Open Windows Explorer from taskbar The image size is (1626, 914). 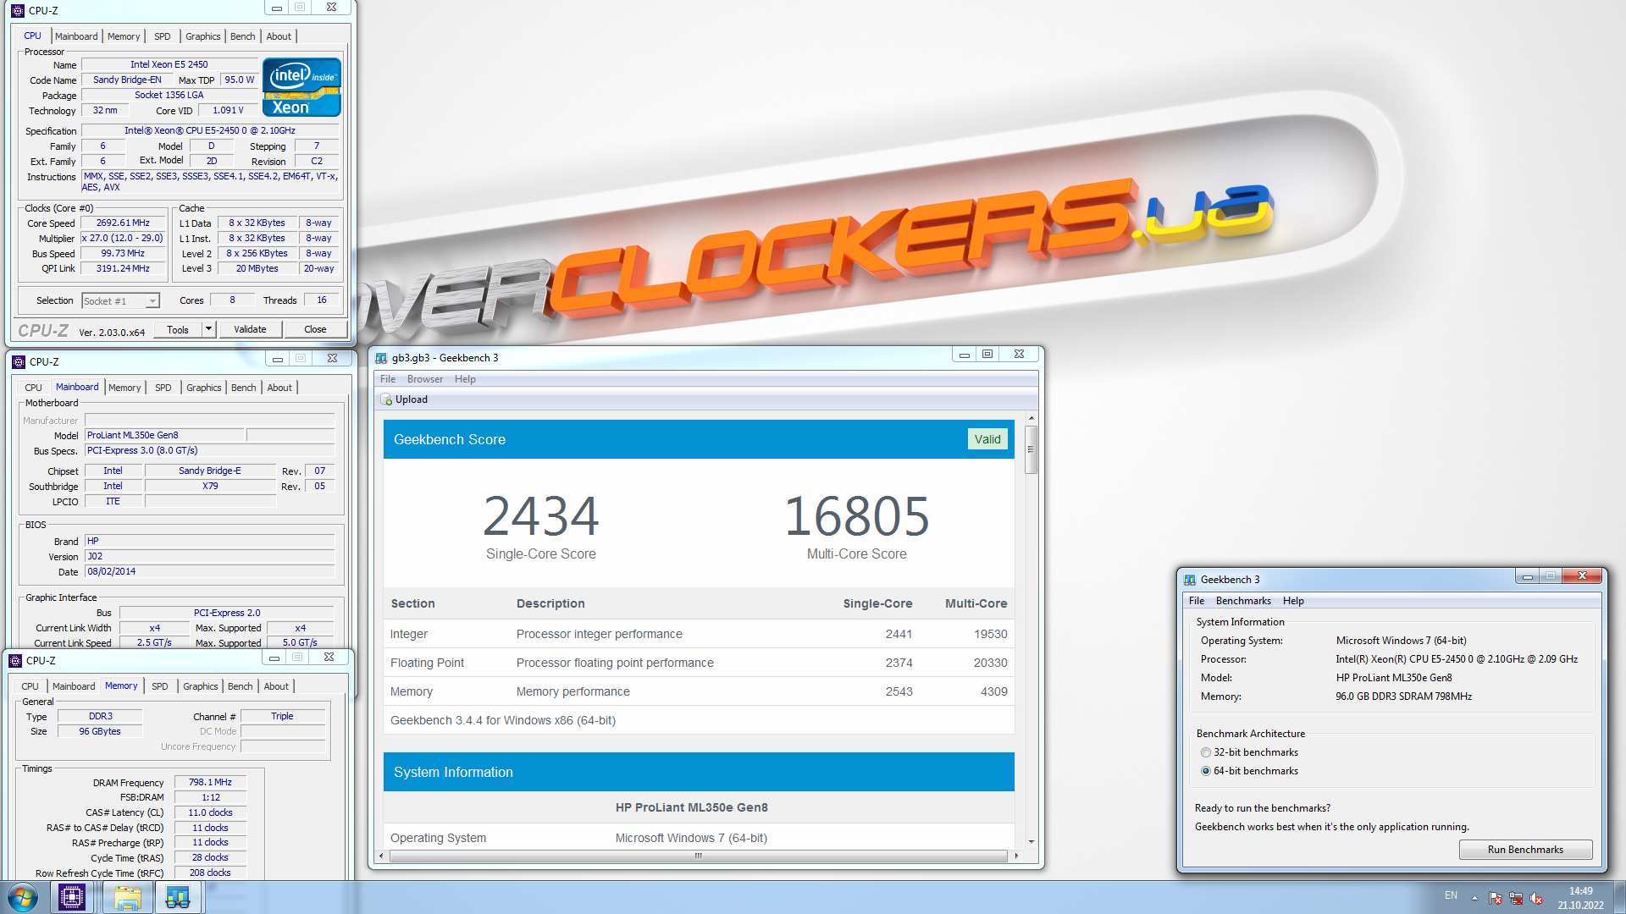[128, 897]
